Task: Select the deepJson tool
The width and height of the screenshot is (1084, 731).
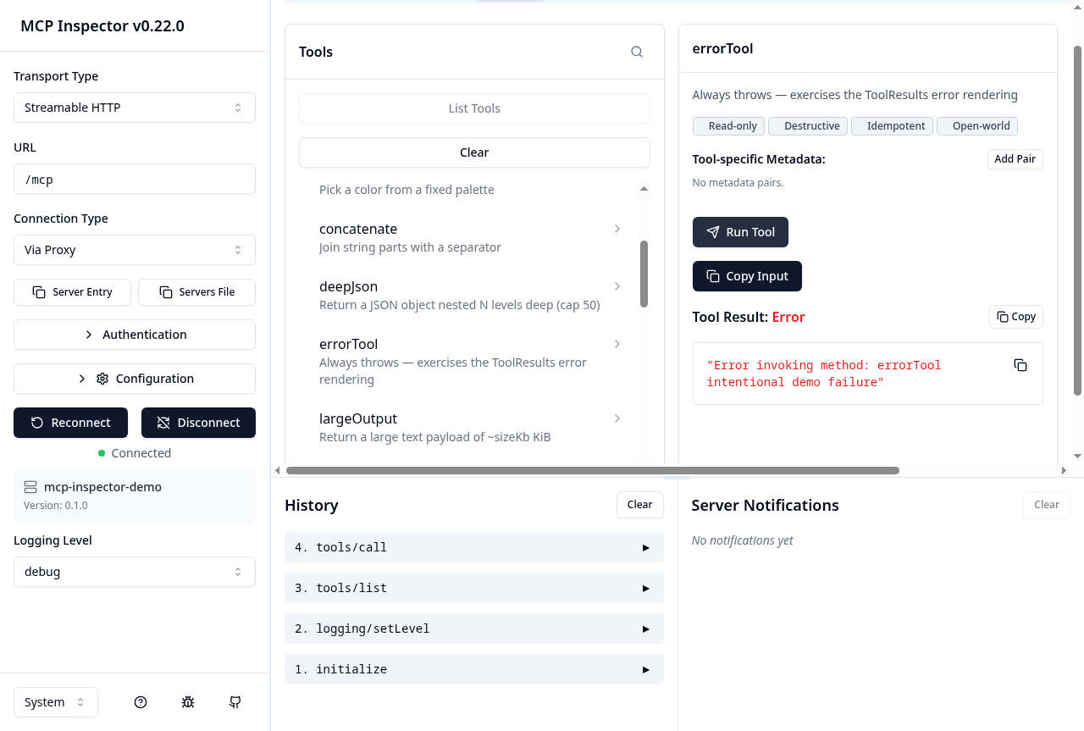Action: [x=470, y=295]
